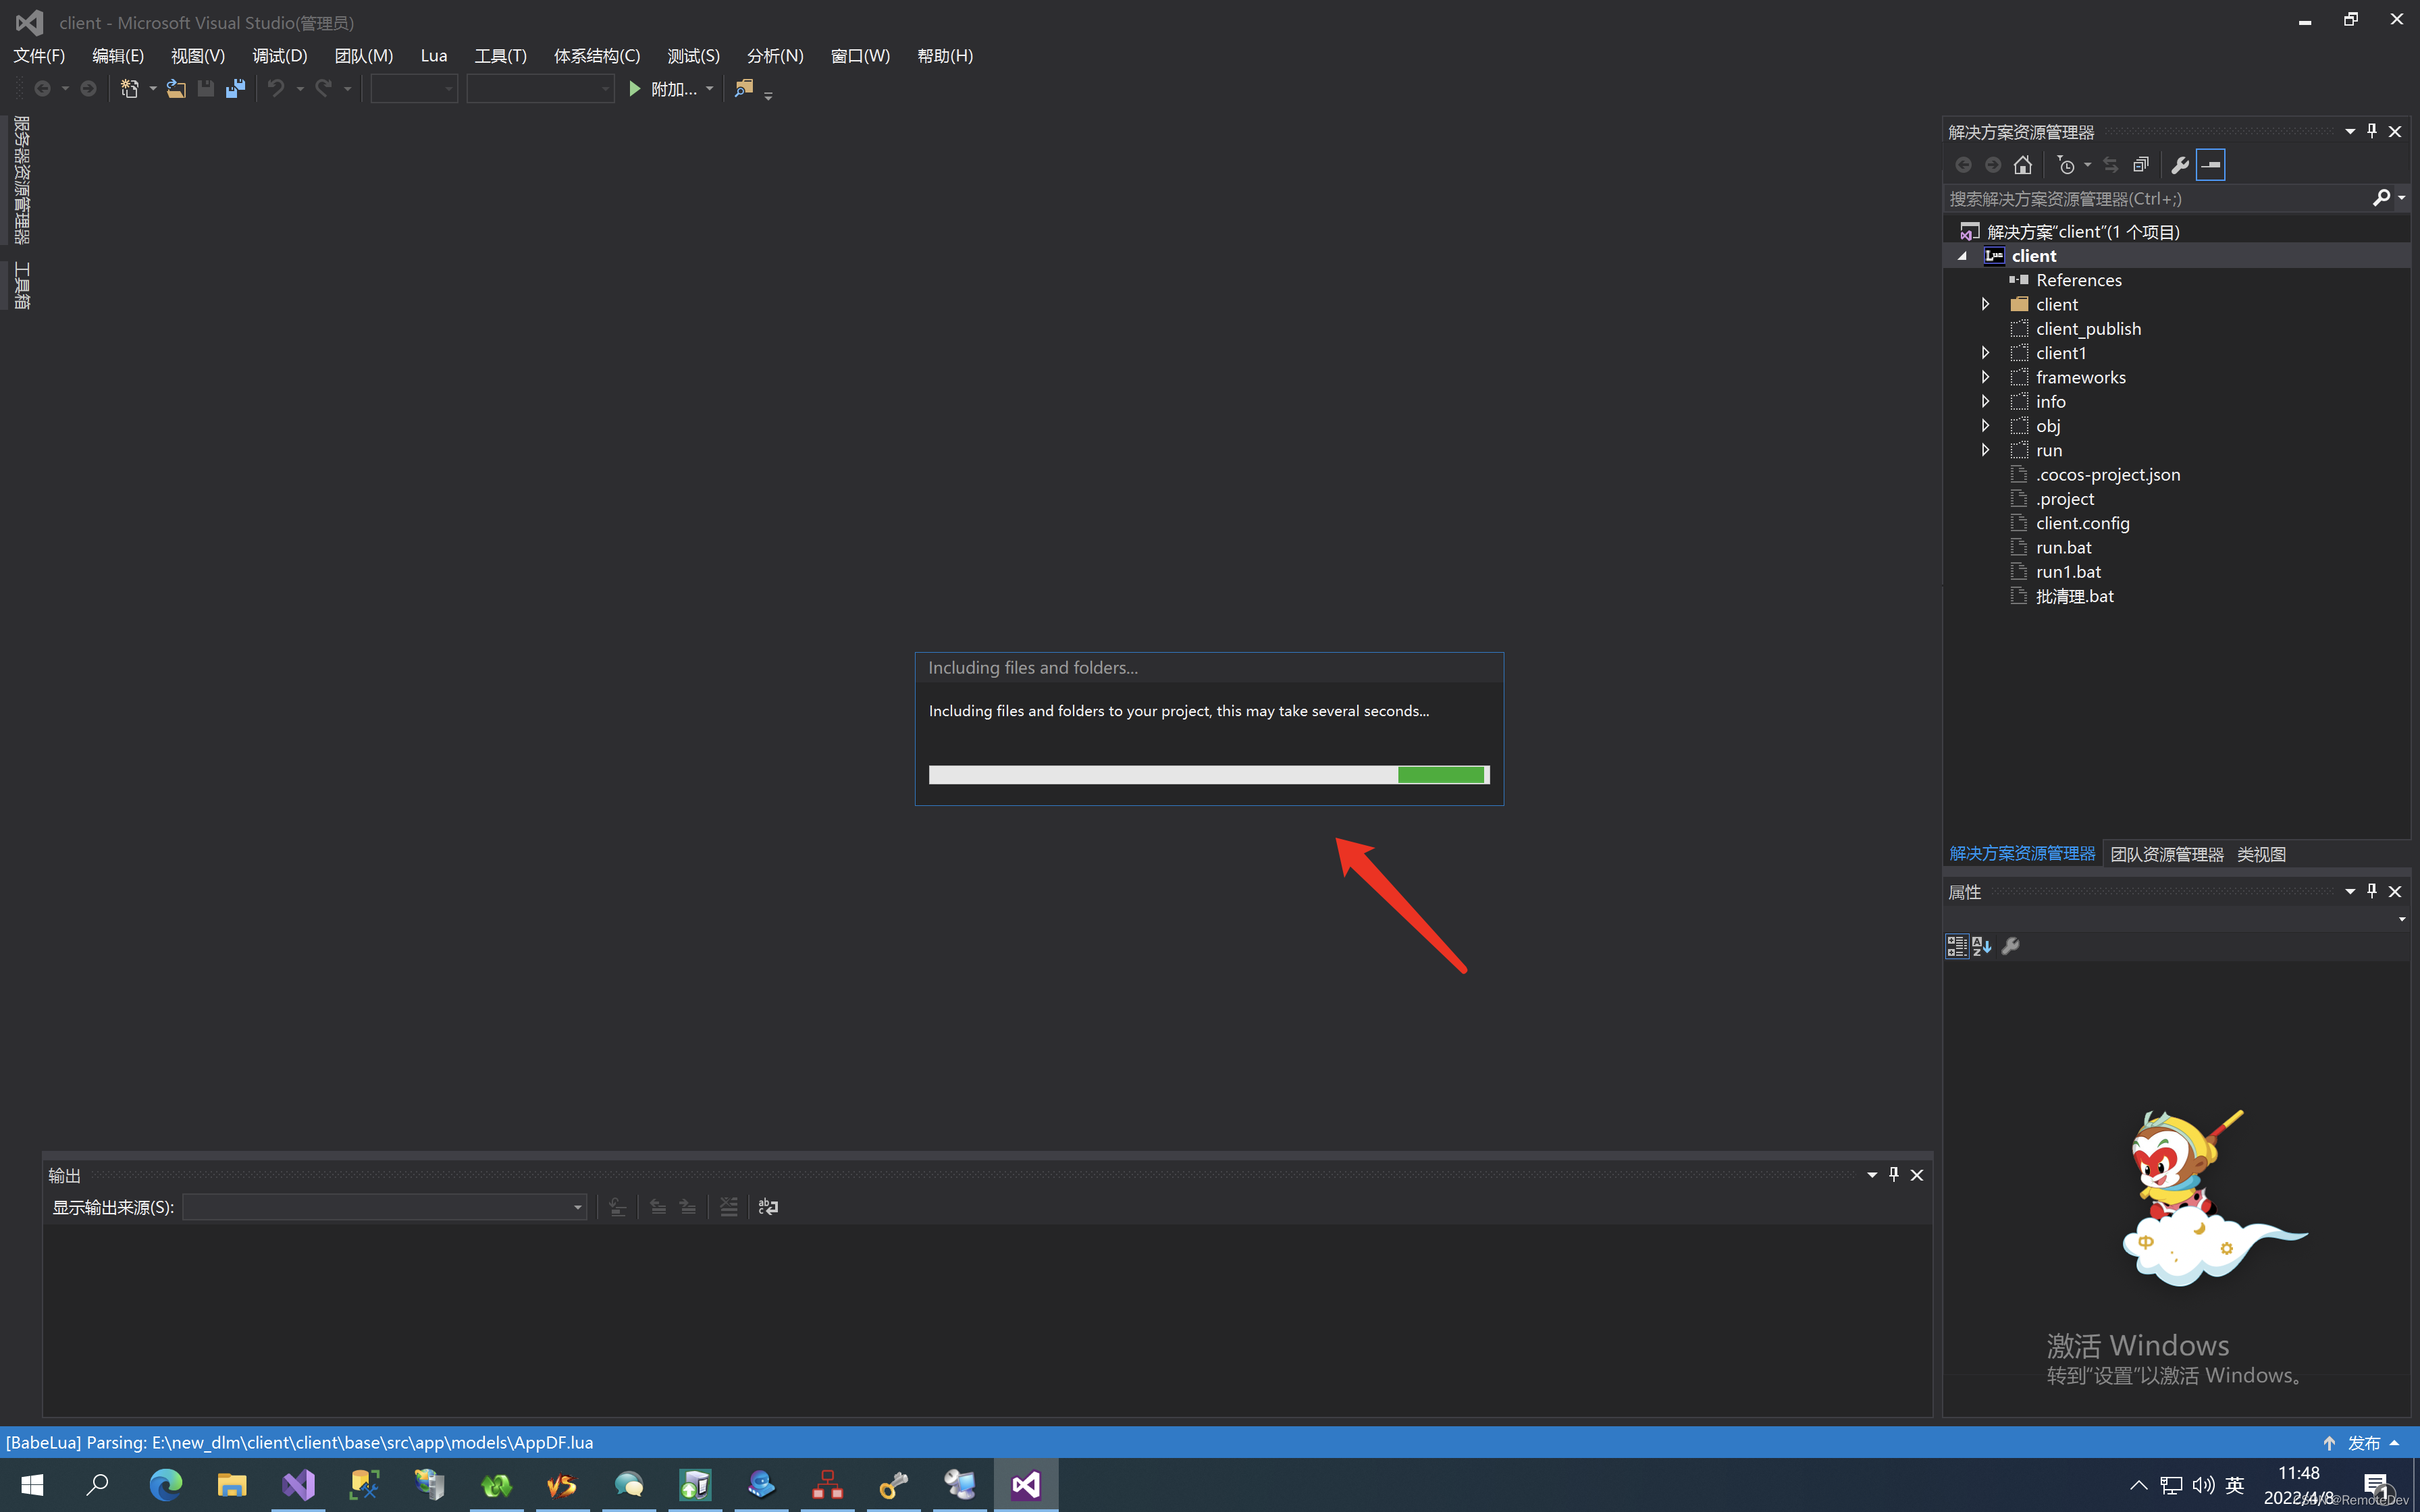Click the 发布 button in status bar

click(x=2363, y=1442)
